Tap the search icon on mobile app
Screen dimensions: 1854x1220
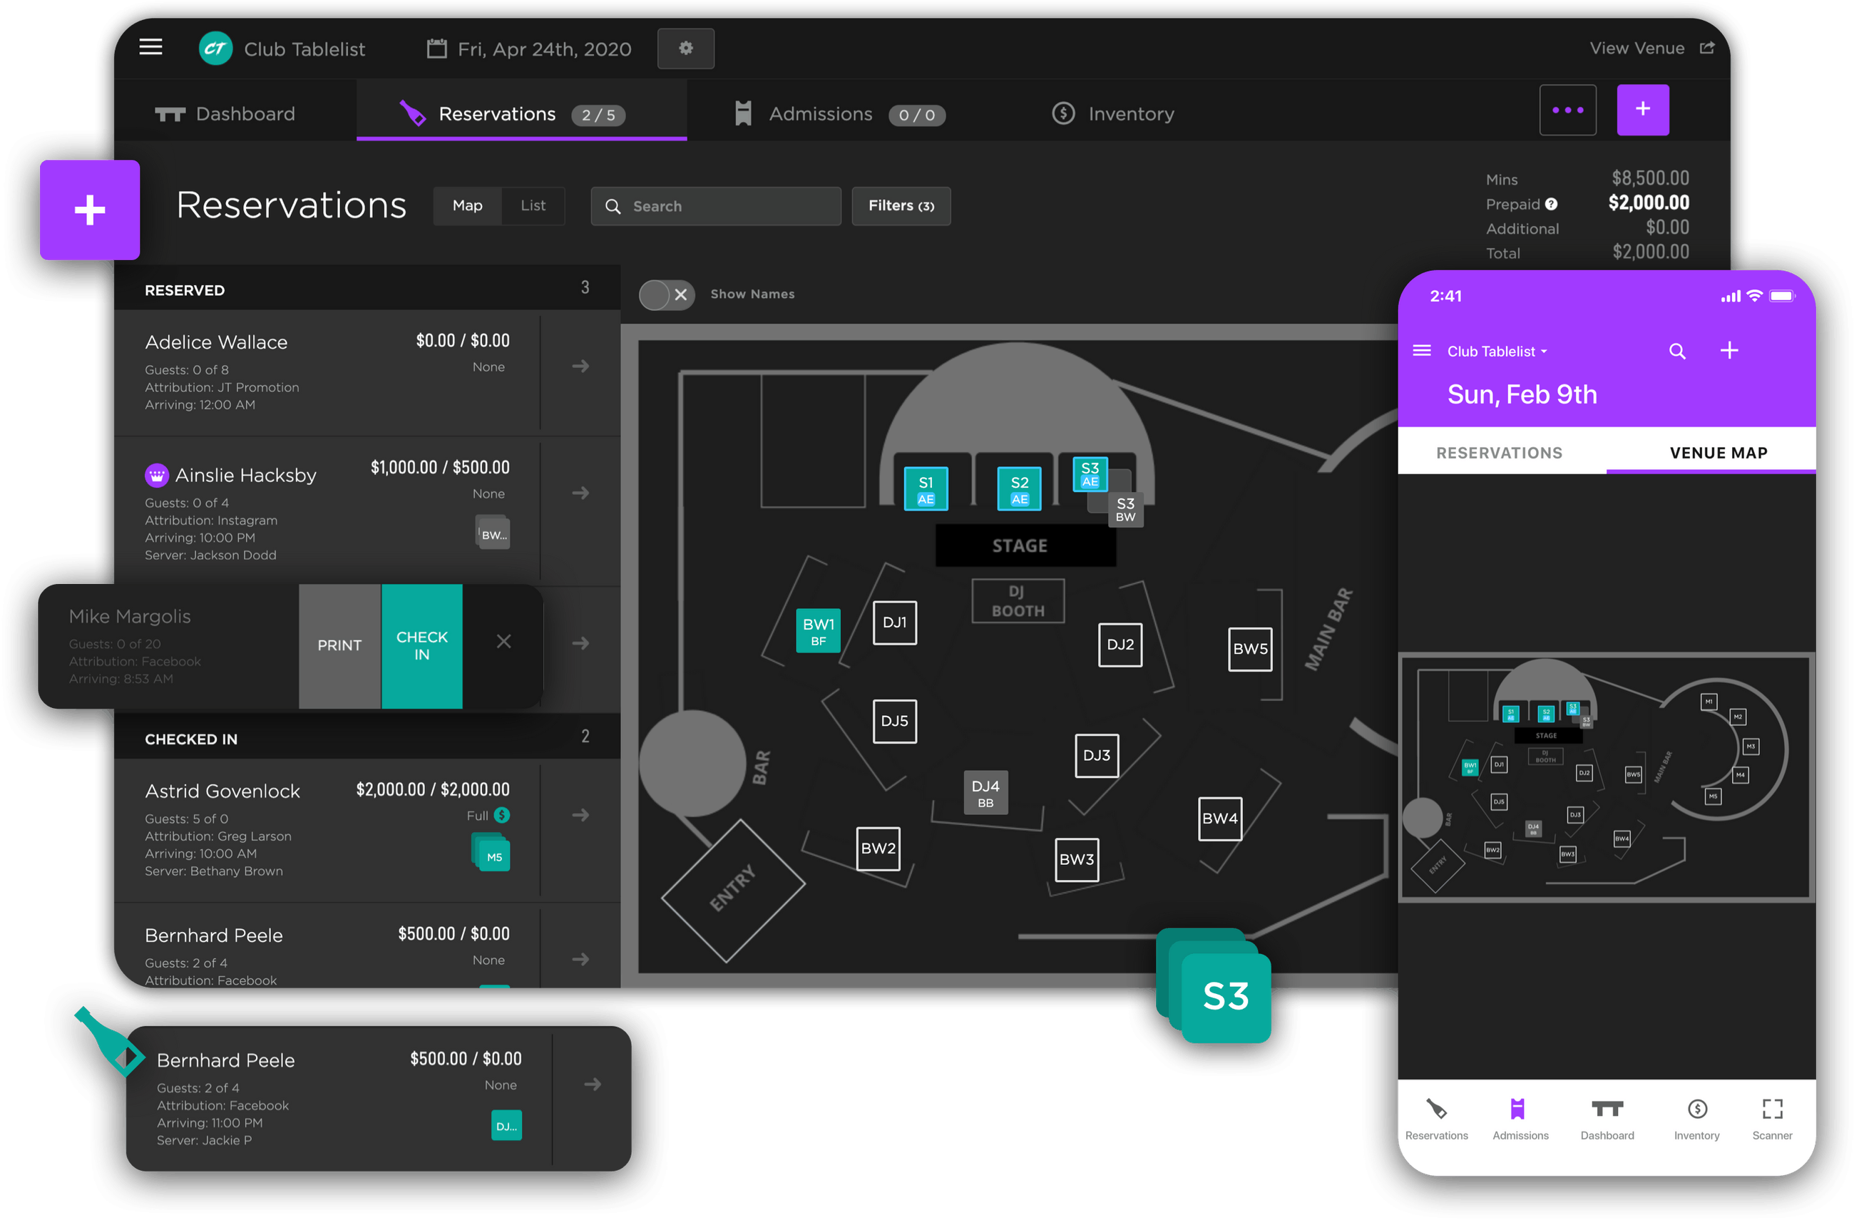pos(1676,351)
